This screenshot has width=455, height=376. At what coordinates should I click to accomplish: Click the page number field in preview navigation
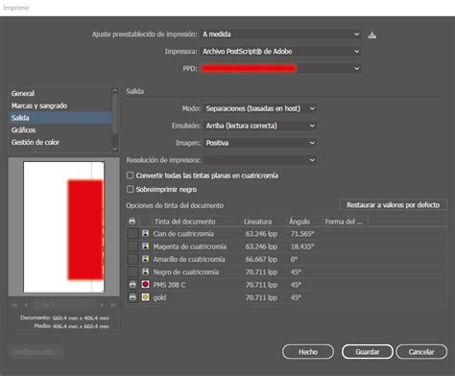[x=63, y=305]
